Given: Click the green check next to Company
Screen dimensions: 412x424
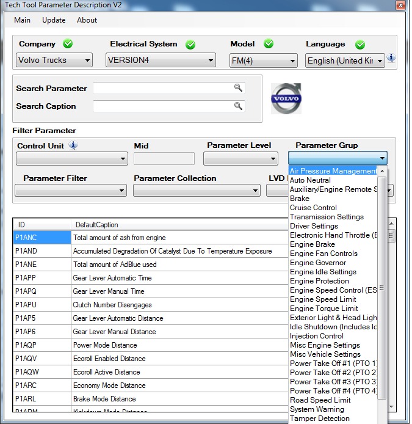Looking at the screenshot, I should 68,43.
